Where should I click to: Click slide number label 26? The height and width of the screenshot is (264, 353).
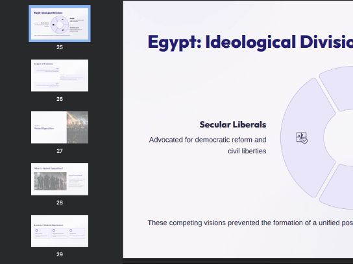click(60, 99)
